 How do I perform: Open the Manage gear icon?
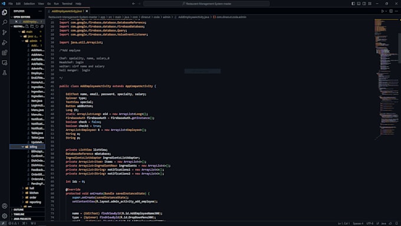[x=5, y=216]
